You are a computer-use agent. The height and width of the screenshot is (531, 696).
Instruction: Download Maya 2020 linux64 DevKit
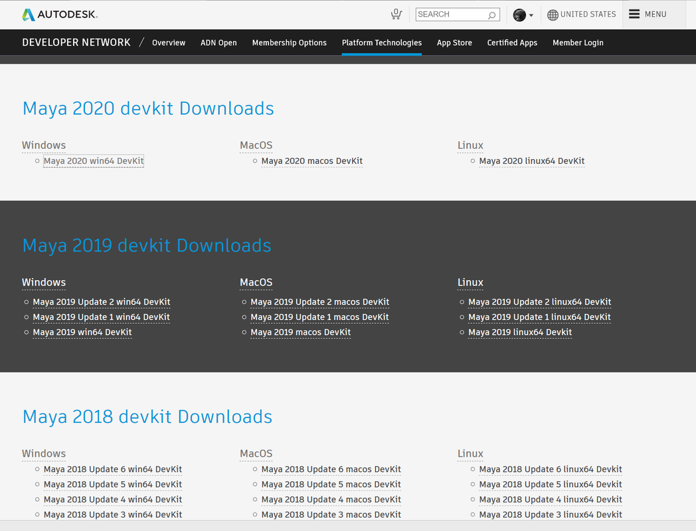(532, 161)
